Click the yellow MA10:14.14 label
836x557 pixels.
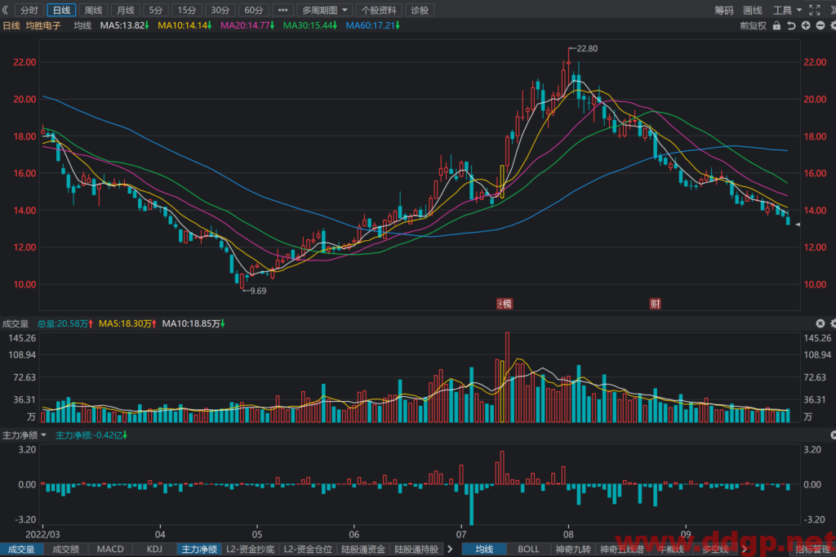click(185, 25)
